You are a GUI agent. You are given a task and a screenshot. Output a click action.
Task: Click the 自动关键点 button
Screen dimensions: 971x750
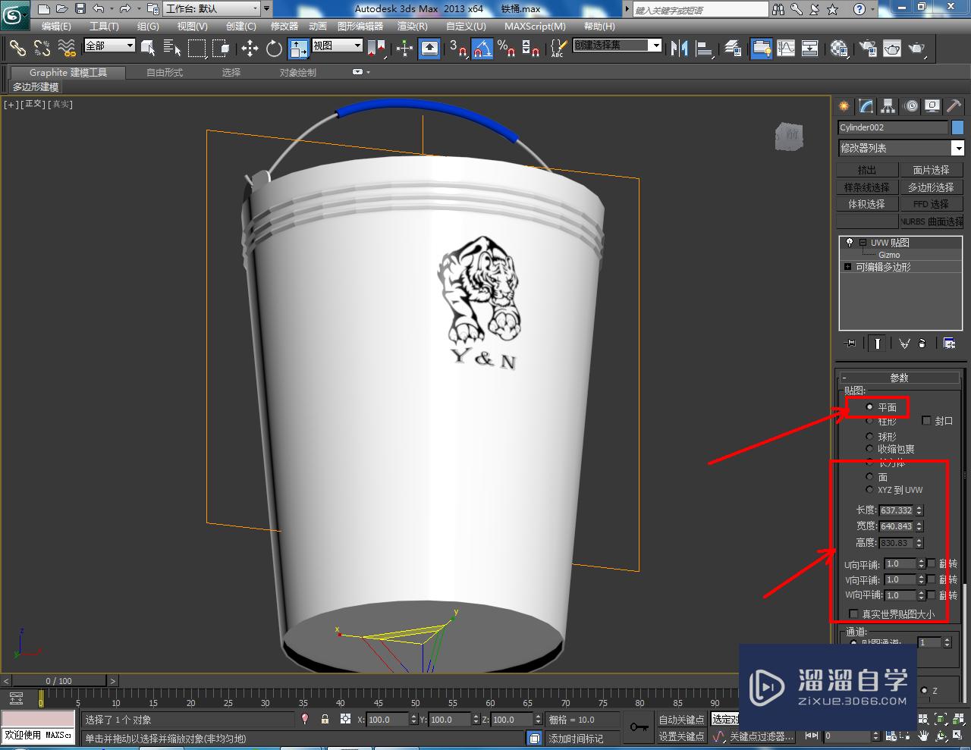[x=681, y=720]
